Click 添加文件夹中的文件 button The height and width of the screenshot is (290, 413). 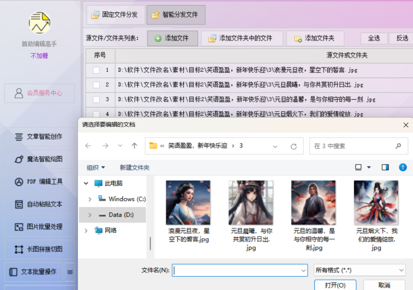point(242,38)
